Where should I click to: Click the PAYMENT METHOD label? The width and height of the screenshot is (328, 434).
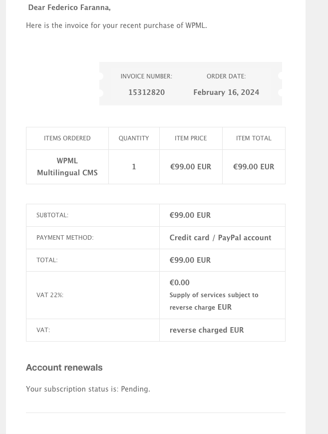pos(65,238)
